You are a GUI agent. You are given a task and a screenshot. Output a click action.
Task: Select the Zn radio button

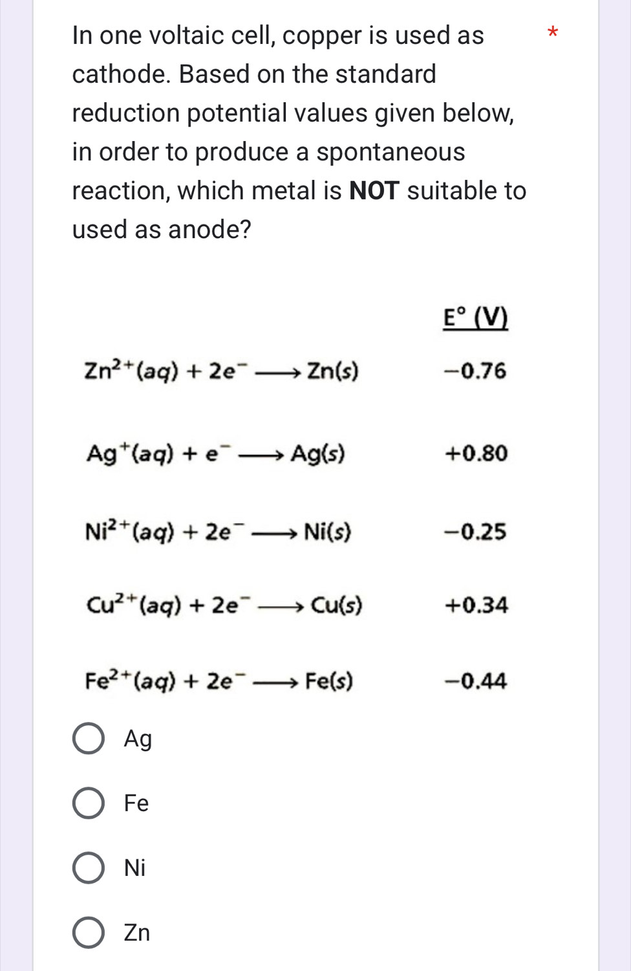point(88,933)
